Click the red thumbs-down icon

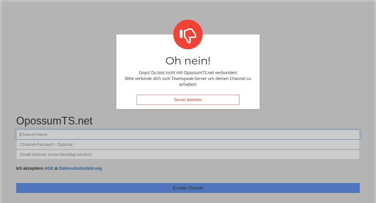pyautogui.click(x=188, y=34)
